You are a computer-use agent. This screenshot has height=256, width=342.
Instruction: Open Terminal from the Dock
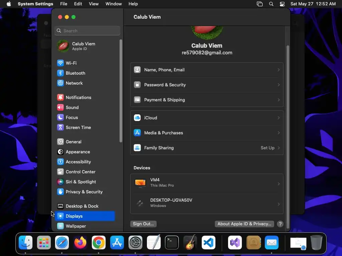tap(172, 243)
